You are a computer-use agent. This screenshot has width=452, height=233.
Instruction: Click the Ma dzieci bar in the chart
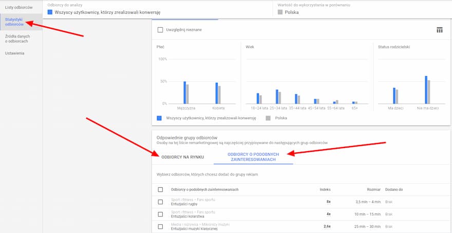coord(395,96)
